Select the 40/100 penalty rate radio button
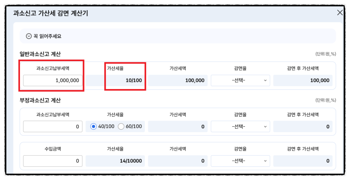 [93, 126]
